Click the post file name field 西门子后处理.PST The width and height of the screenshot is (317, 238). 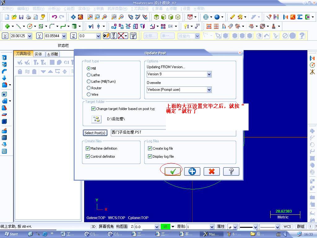click(x=173, y=133)
